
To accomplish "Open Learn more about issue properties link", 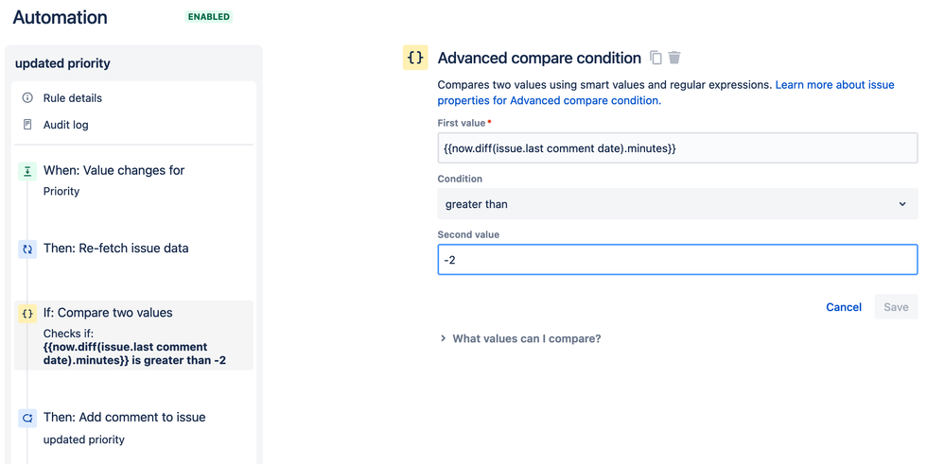I will (834, 85).
